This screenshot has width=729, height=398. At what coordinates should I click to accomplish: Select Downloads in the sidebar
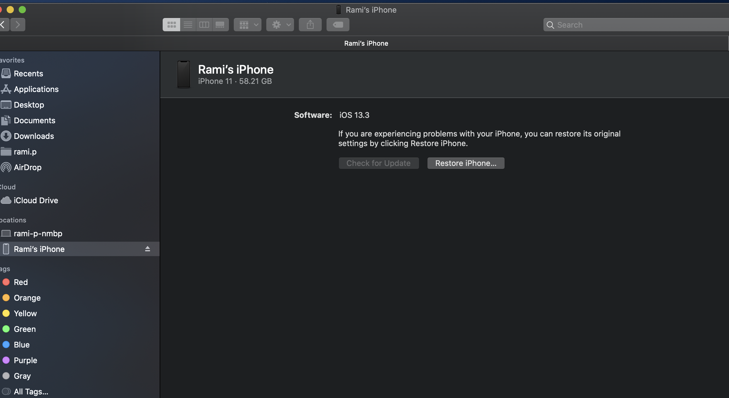point(34,136)
